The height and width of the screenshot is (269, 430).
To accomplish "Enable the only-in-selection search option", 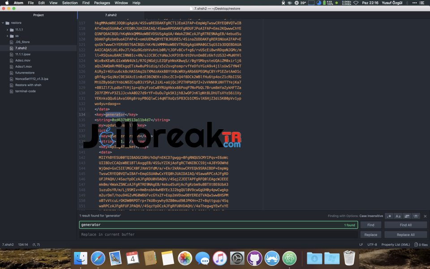I will click(x=406, y=216).
